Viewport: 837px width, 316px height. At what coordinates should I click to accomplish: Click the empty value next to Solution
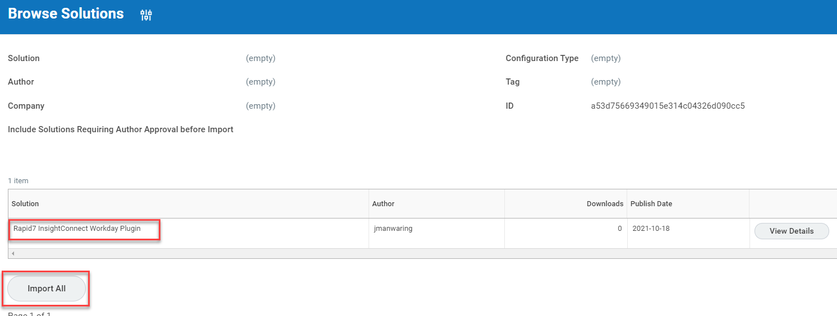click(260, 58)
